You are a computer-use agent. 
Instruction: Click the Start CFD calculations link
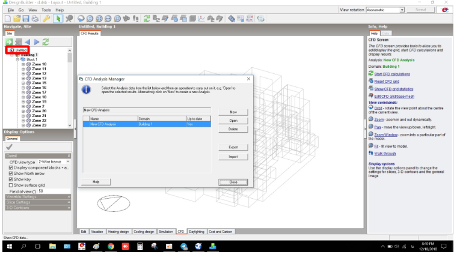[x=392, y=74]
